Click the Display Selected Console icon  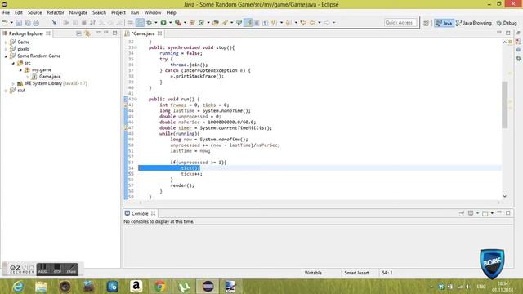click(471, 213)
